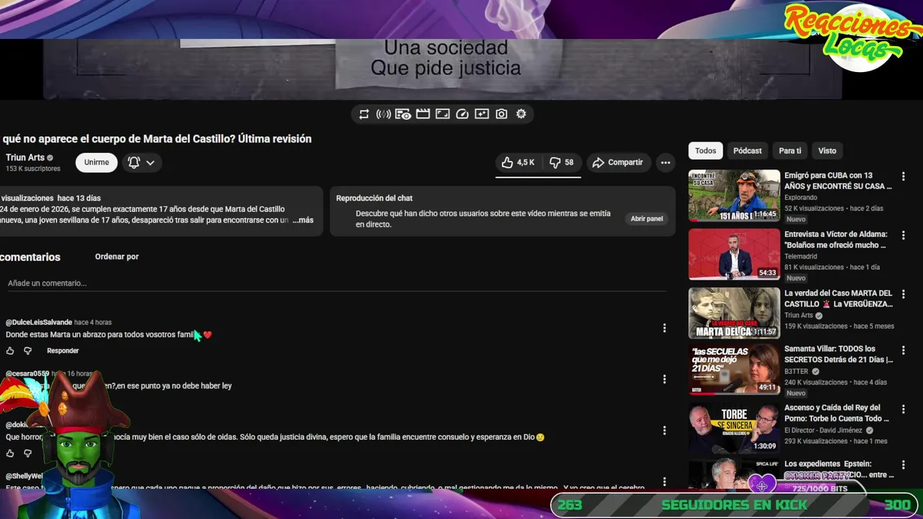Dislike the 'Que horror' comment

click(27, 453)
